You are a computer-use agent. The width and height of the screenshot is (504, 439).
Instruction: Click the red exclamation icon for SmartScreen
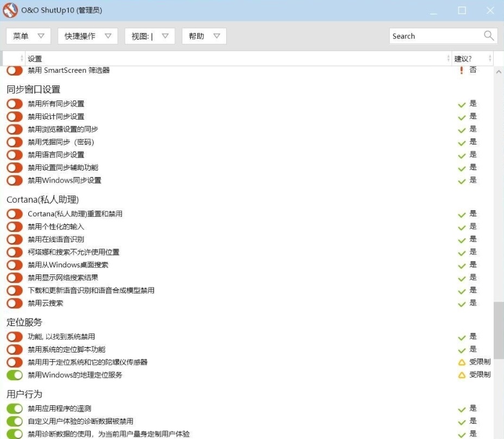click(x=462, y=71)
